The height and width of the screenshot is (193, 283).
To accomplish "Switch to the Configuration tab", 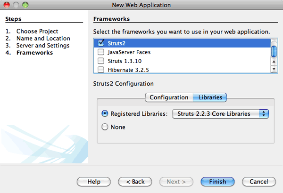I will [169, 97].
